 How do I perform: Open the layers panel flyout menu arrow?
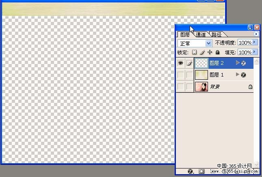coord(256,34)
